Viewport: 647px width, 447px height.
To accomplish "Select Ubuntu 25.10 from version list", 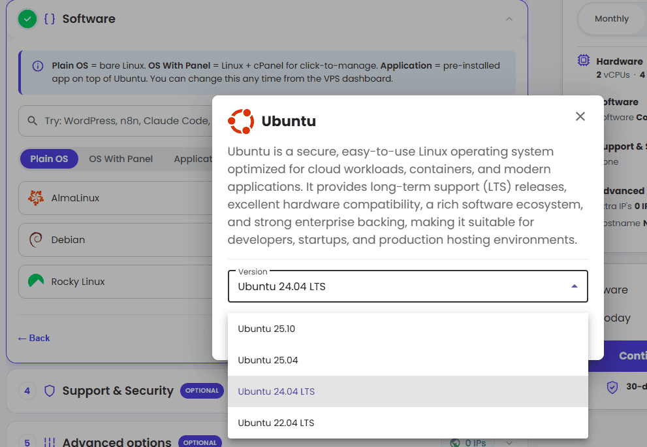I will pos(407,329).
